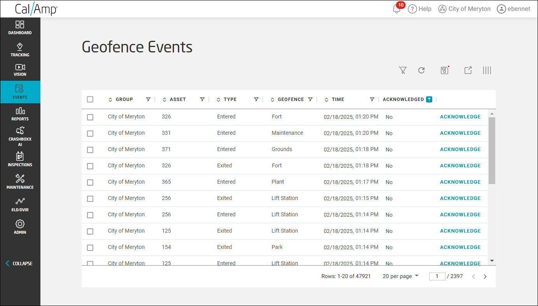Acknowledge the 371 Grounds event
The image size is (538, 306).
point(460,150)
